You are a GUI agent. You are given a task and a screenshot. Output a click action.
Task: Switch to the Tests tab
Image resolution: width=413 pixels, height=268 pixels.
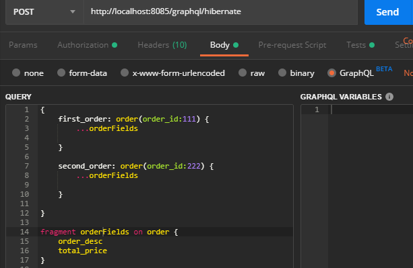(x=360, y=45)
